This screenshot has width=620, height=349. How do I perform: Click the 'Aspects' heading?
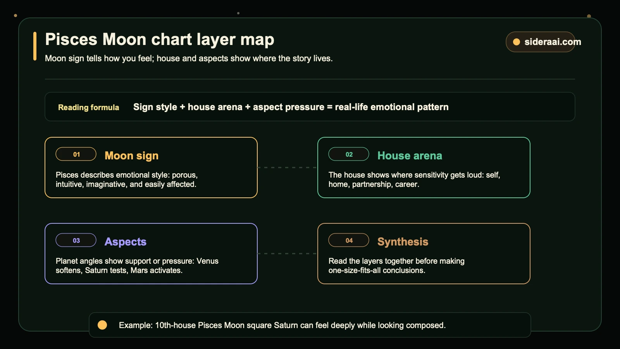coord(126,242)
